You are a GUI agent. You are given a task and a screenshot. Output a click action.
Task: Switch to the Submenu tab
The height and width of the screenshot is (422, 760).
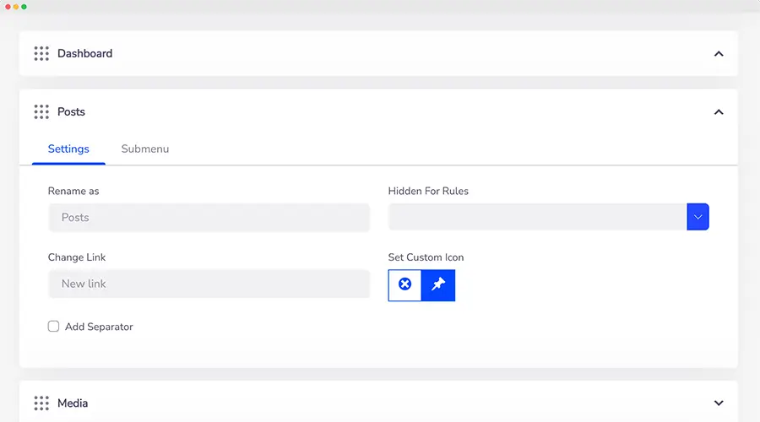point(145,149)
